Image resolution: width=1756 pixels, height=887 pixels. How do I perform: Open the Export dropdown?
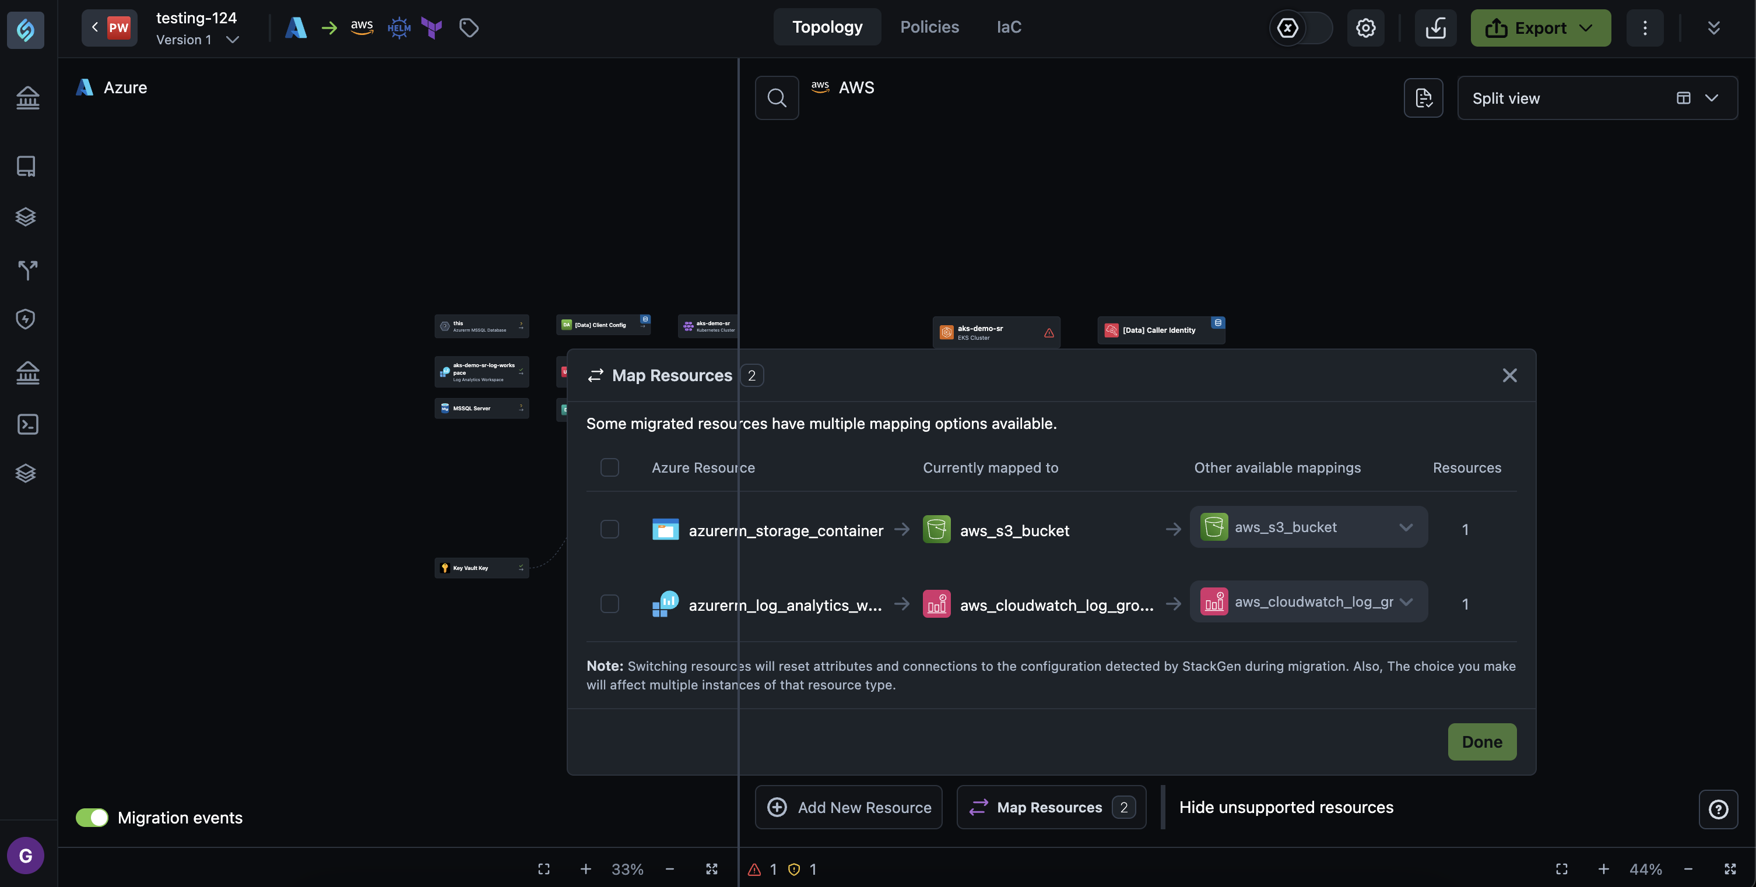1541,28
